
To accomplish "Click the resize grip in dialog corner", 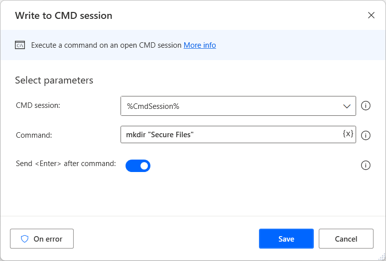I will (x=382, y=257).
